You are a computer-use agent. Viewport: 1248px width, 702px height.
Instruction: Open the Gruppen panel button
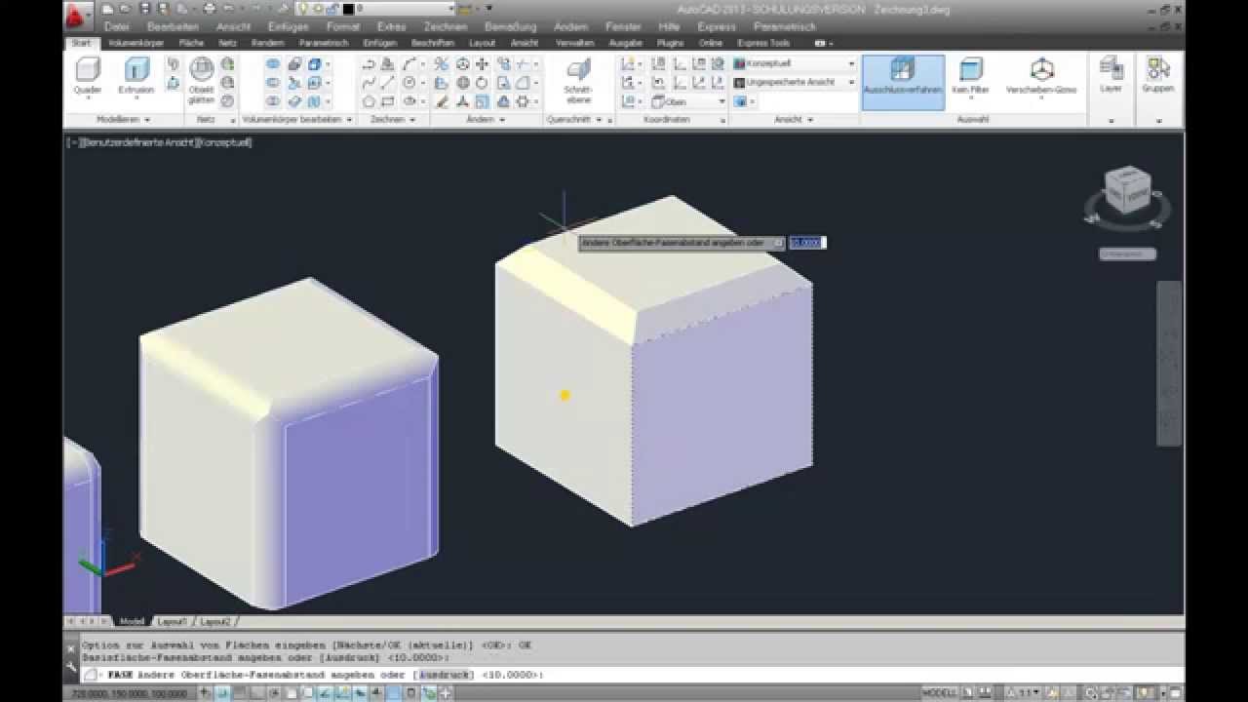click(1157, 76)
